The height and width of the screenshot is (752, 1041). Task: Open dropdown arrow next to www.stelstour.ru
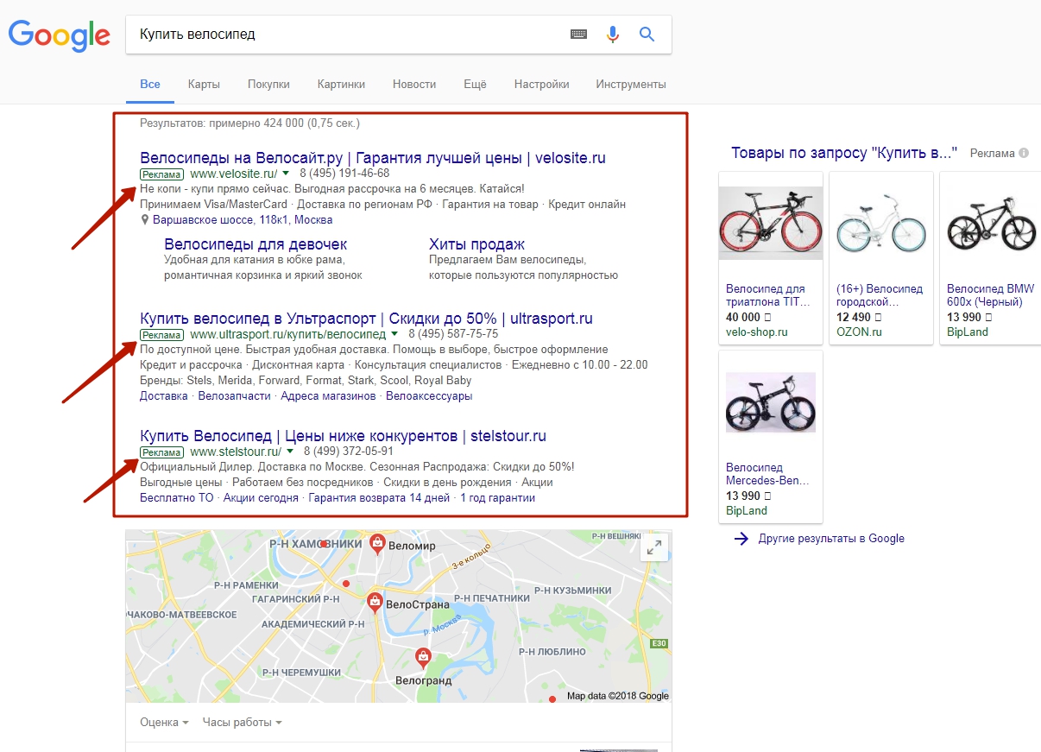tap(290, 452)
